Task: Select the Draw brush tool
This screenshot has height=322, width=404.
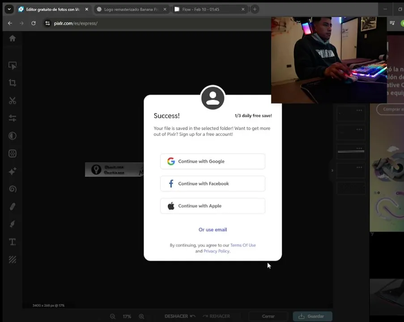Action: tap(13, 224)
